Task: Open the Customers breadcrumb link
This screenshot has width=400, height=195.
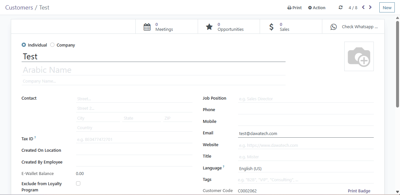Action: click(19, 8)
